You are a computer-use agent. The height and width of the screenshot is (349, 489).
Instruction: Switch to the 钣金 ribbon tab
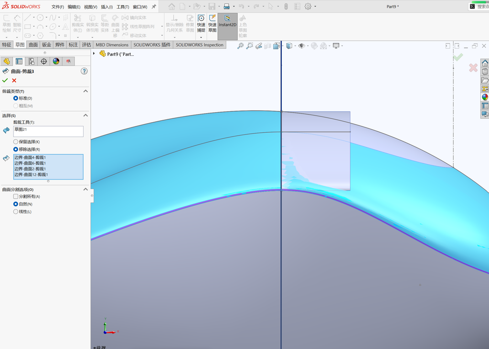(x=46, y=44)
